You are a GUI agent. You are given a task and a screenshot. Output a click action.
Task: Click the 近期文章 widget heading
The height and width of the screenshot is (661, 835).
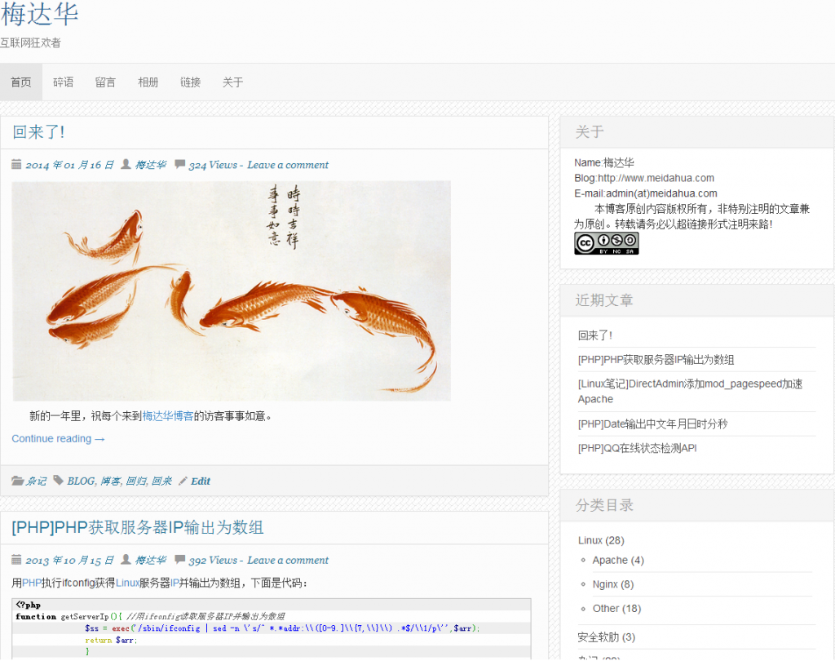(x=604, y=300)
